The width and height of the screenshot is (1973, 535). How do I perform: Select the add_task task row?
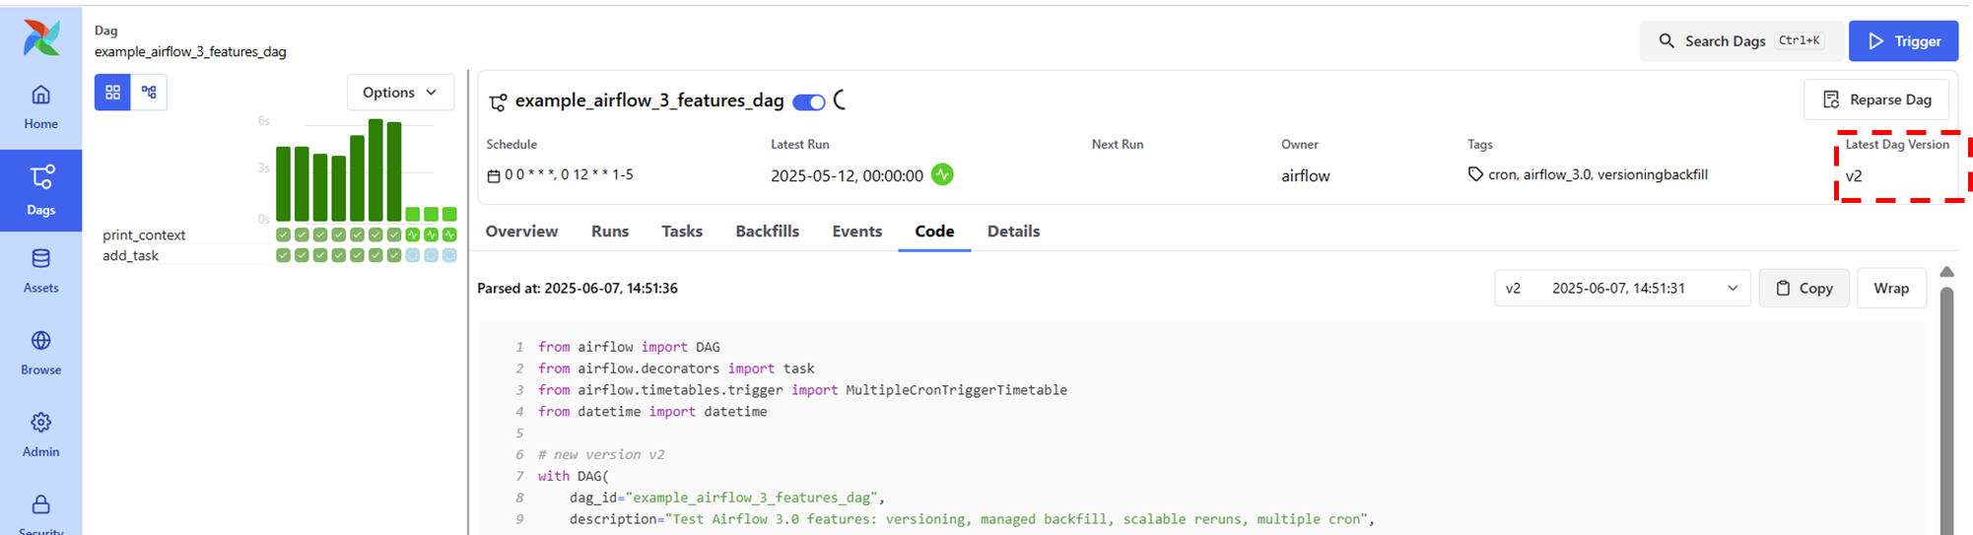(x=130, y=255)
